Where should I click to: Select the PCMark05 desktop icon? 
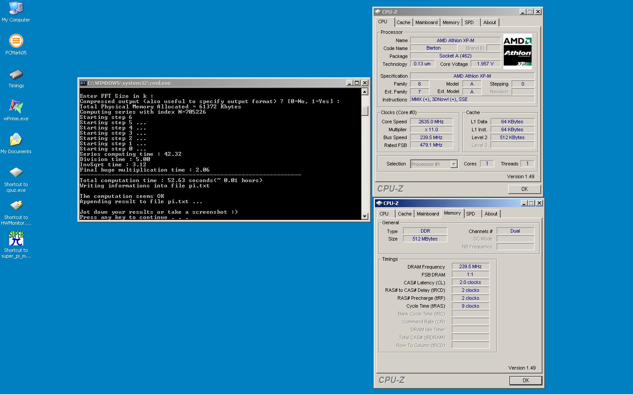click(x=16, y=45)
